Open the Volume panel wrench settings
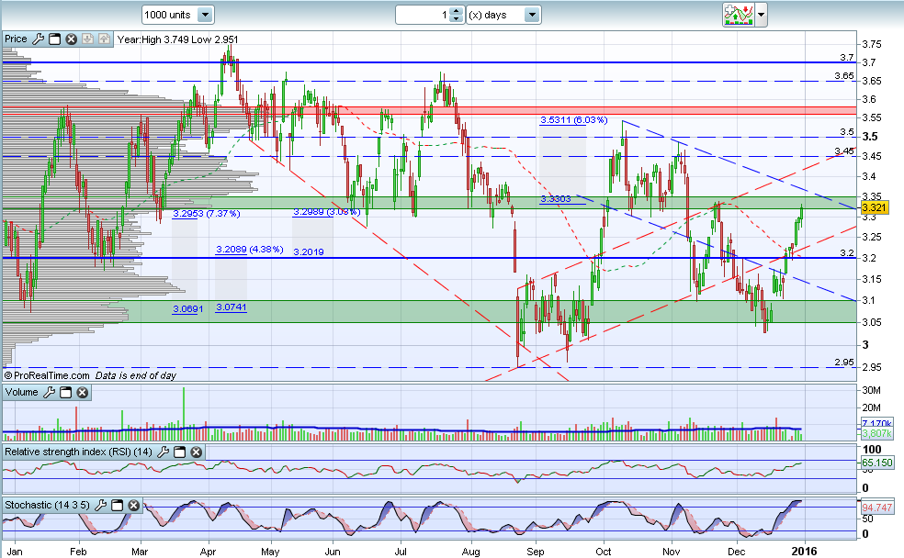904x558 pixels. [50, 392]
